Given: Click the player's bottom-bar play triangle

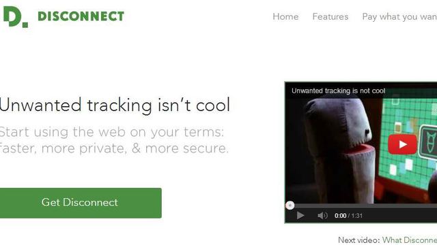Looking at the screenshot, I should click(x=300, y=216).
